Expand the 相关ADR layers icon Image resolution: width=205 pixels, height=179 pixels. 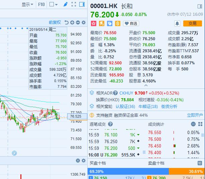92,93
